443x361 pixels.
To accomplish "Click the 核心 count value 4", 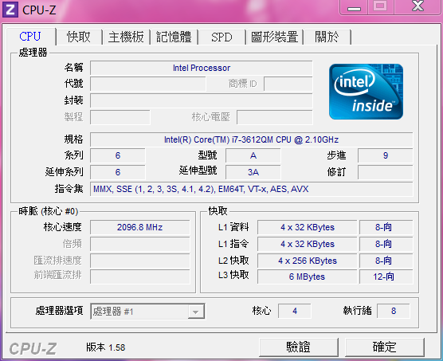I will pyautogui.click(x=294, y=311).
